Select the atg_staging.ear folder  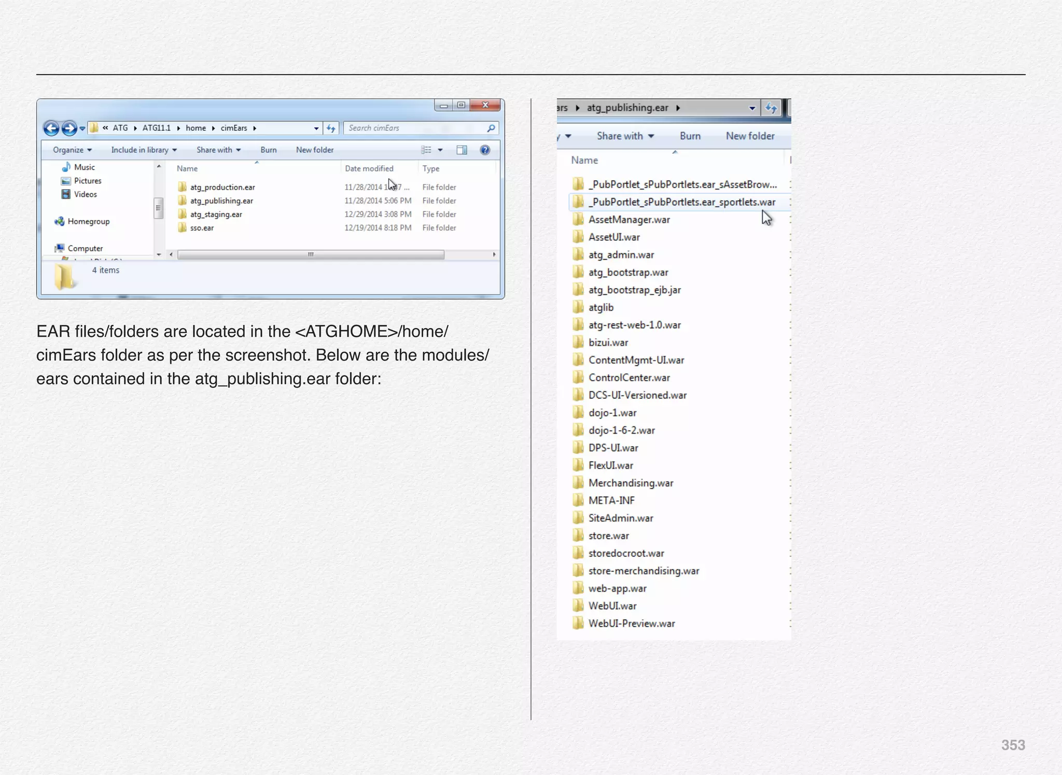210,214
